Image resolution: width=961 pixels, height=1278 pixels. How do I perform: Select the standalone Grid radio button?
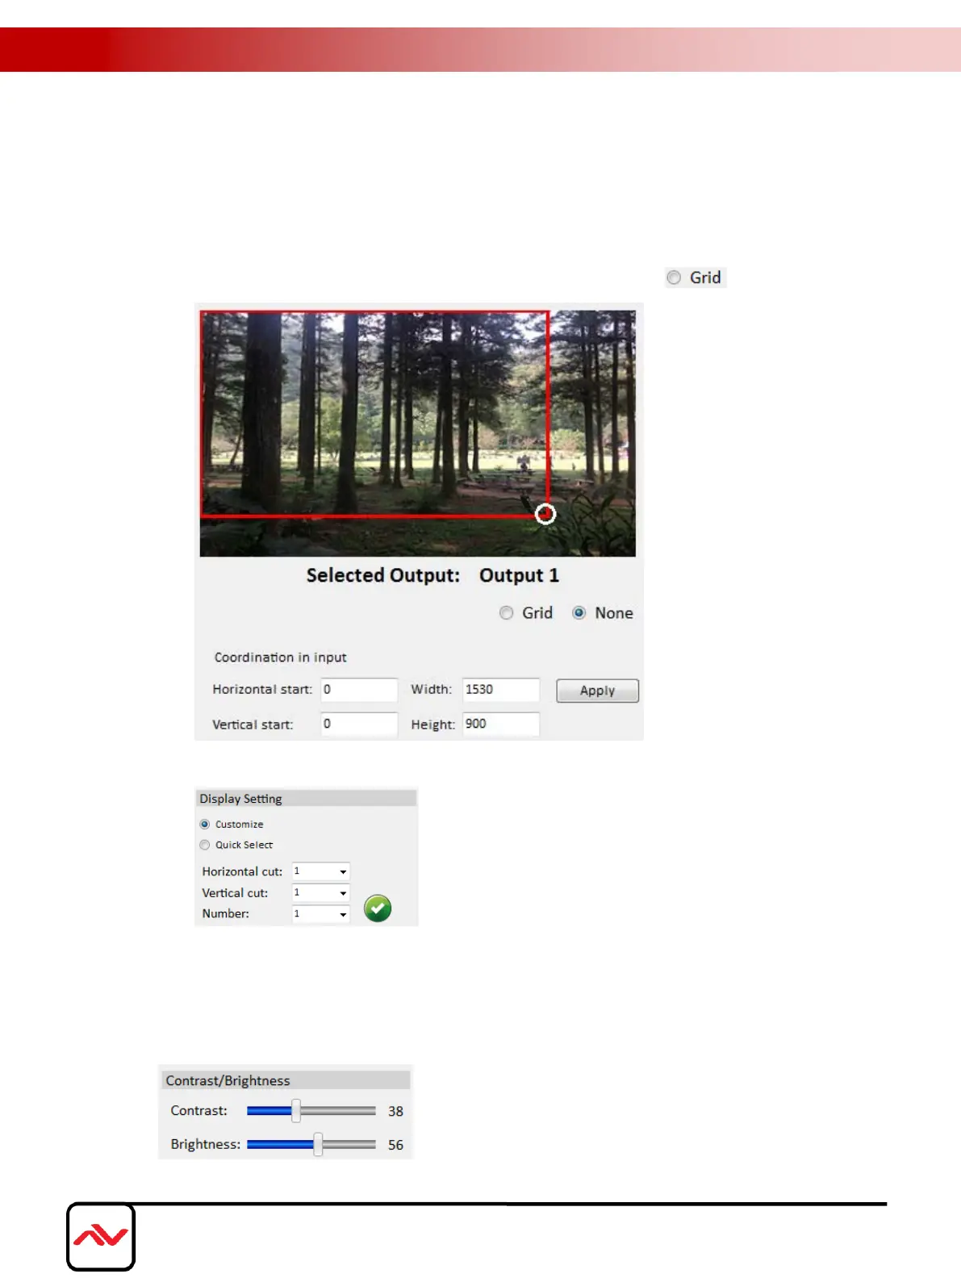click(x=674, y=278)
